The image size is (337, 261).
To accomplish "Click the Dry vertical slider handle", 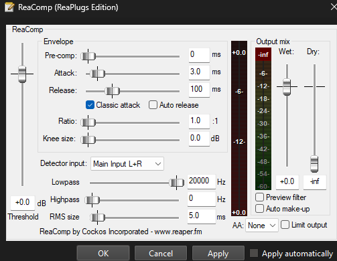I will click(x=314, y=164).
